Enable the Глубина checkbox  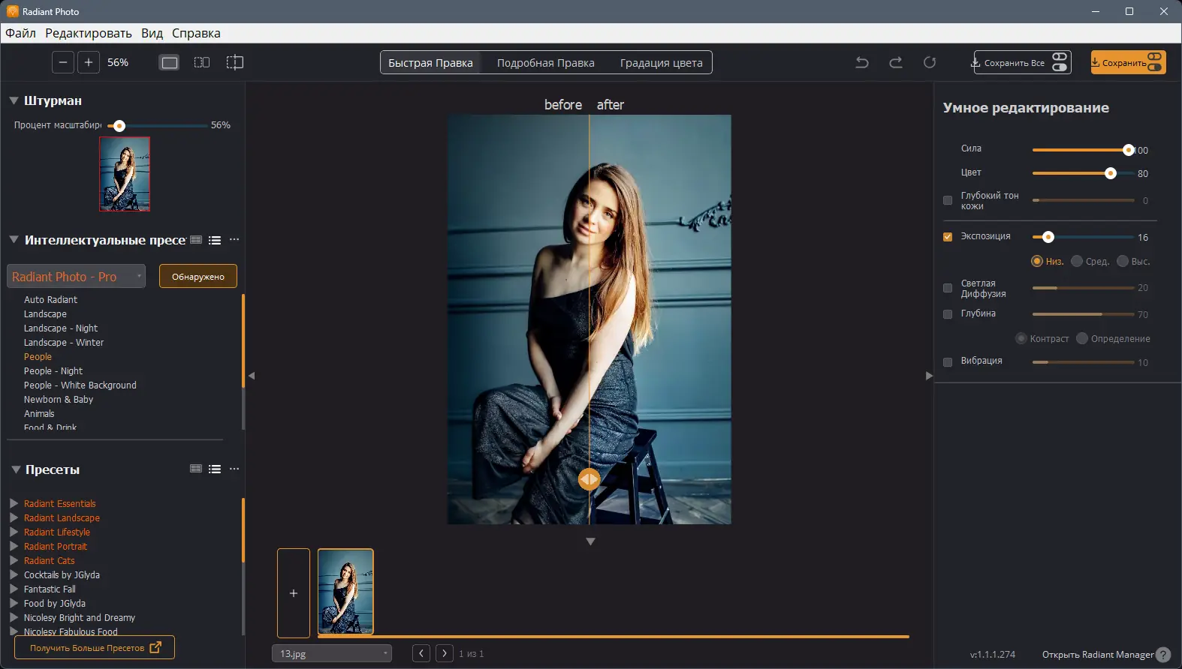click(948, 314)
